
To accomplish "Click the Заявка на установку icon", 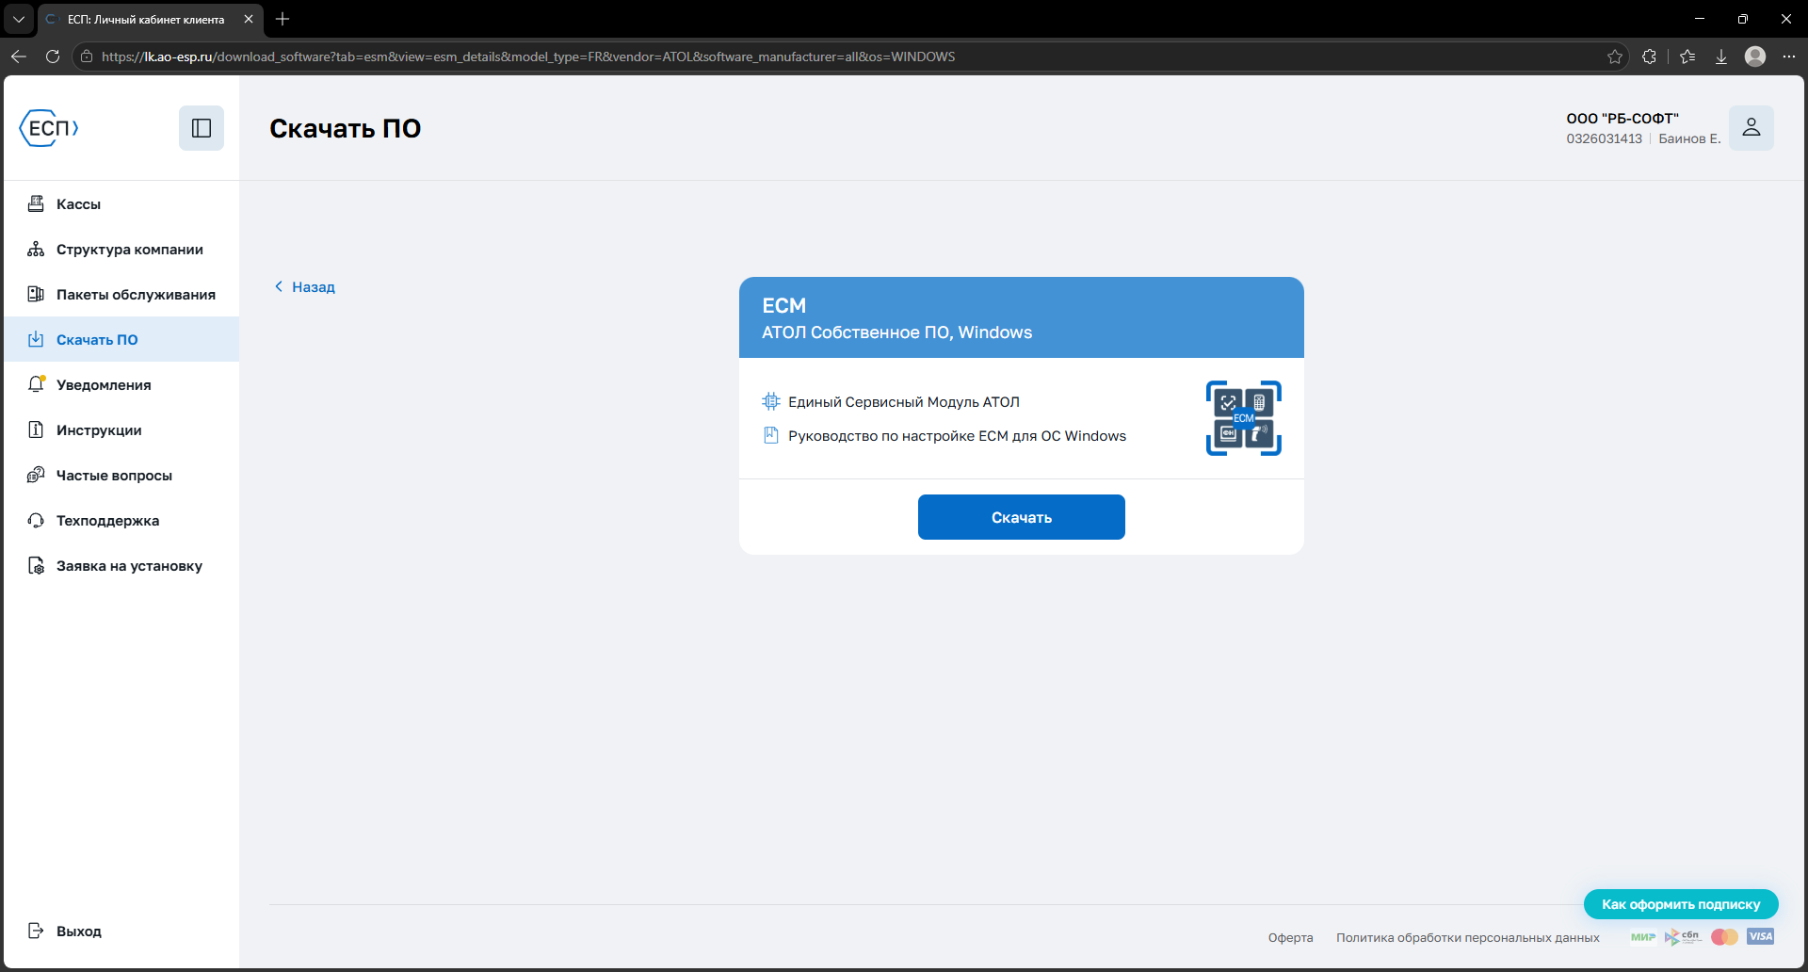I will point(36,565).
